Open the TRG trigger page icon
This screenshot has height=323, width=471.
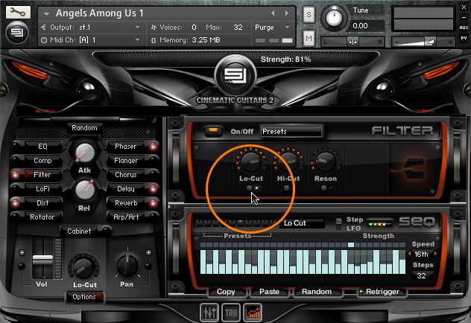click(231, 313)
